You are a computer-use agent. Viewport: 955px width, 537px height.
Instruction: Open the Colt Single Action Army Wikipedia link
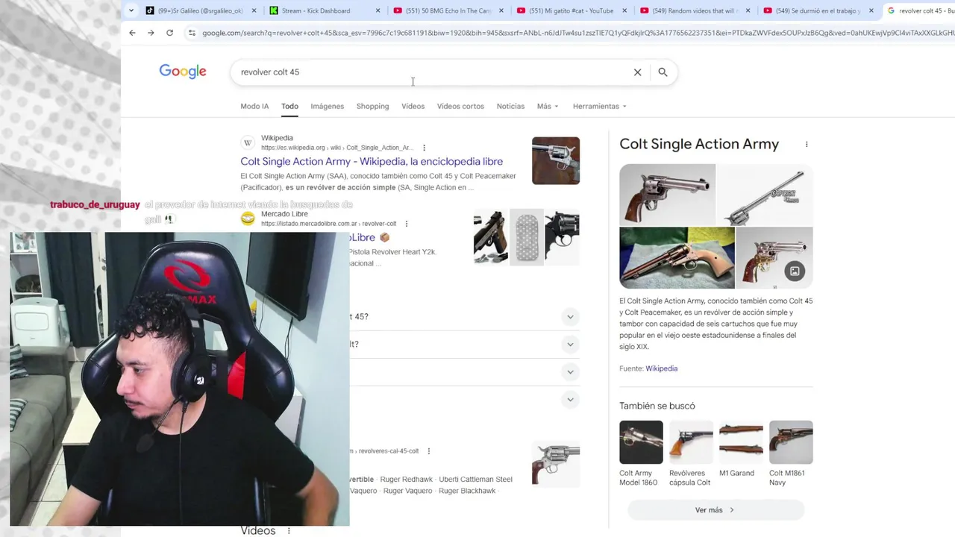tap(372, 161)
